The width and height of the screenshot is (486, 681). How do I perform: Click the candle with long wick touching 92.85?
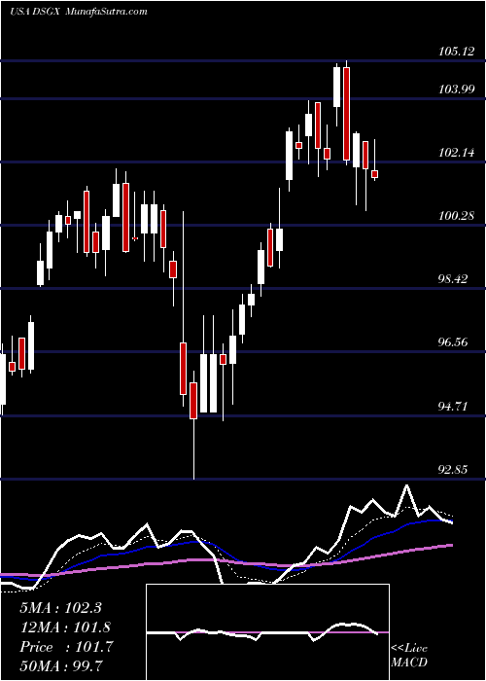pyautogui.click(x=193, y=401)
